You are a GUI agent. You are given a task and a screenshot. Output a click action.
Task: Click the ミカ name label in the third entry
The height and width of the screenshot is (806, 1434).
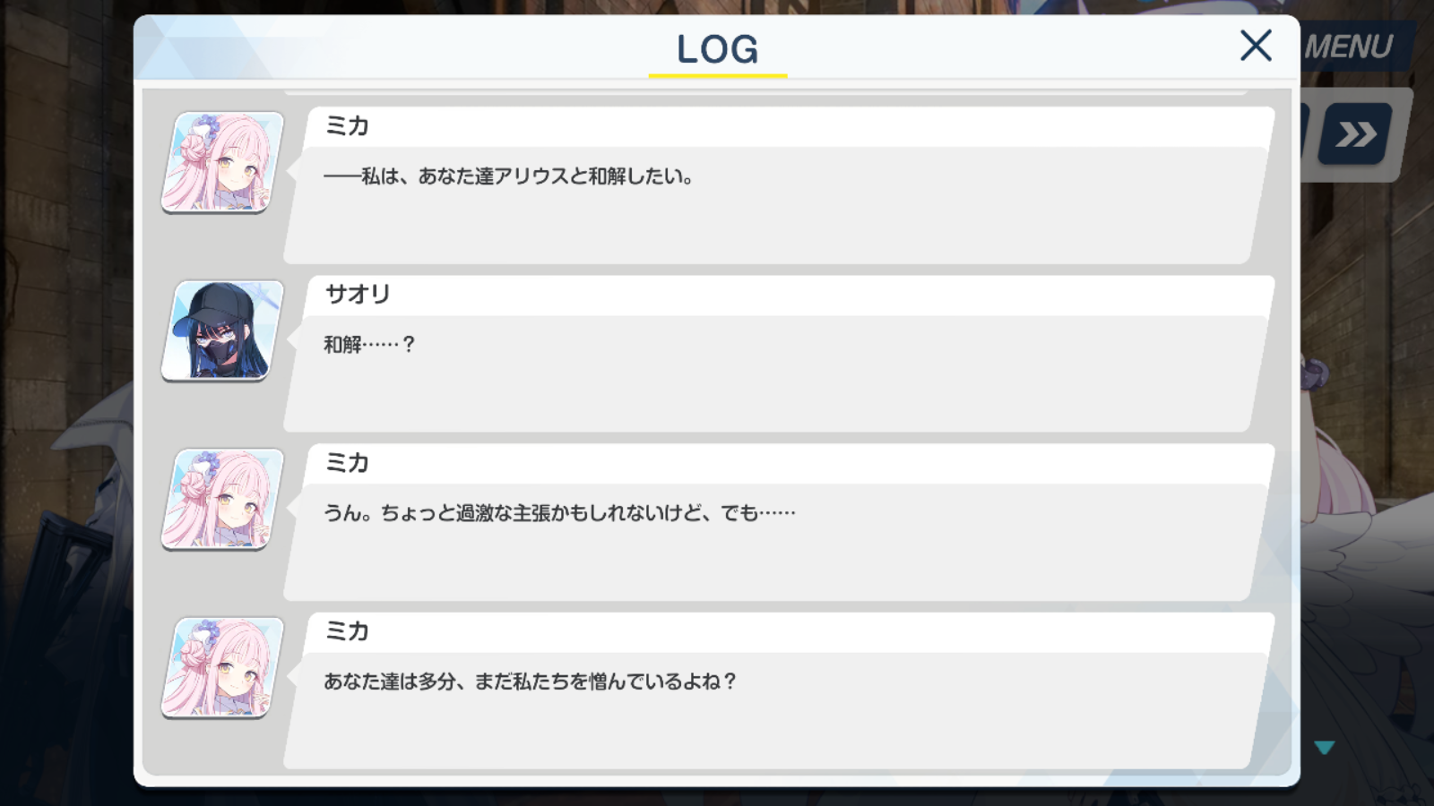347,462
